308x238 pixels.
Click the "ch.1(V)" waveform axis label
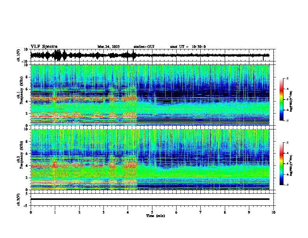click(x=19, y=55)
